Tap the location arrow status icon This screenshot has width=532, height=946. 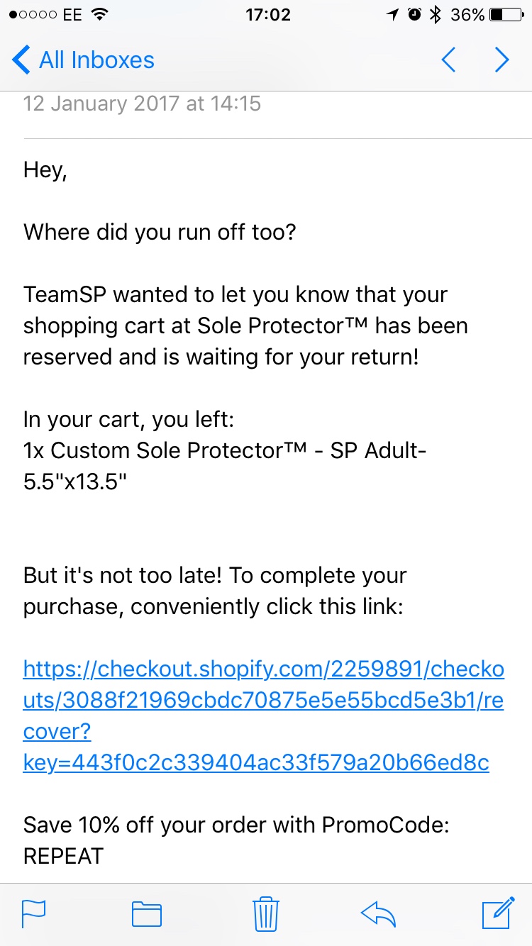pyautogui.click(x=393, y=15)
